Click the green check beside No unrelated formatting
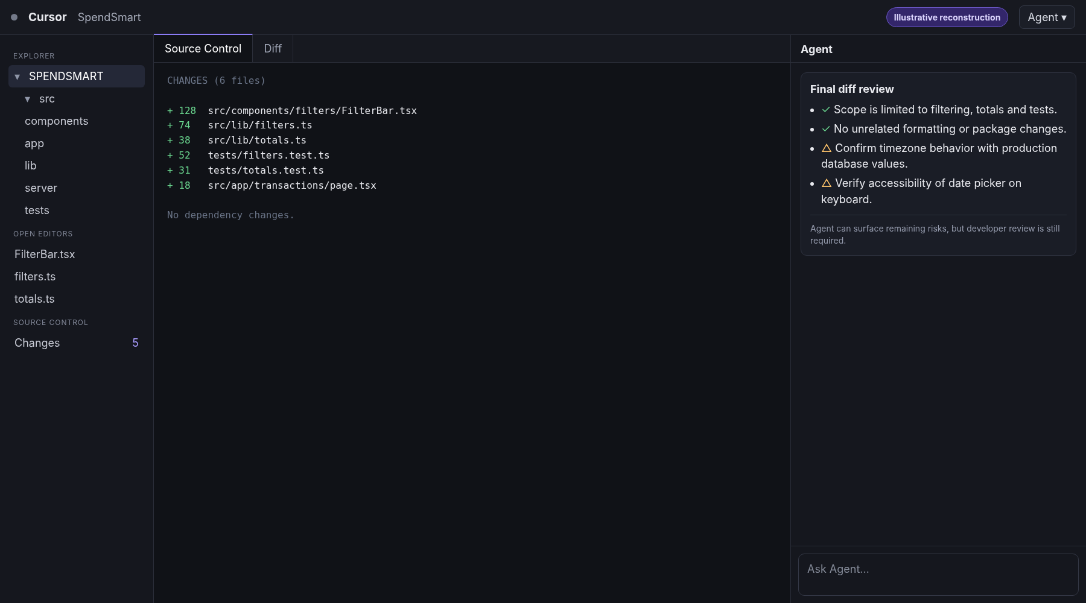 click(x=826, y=129)
